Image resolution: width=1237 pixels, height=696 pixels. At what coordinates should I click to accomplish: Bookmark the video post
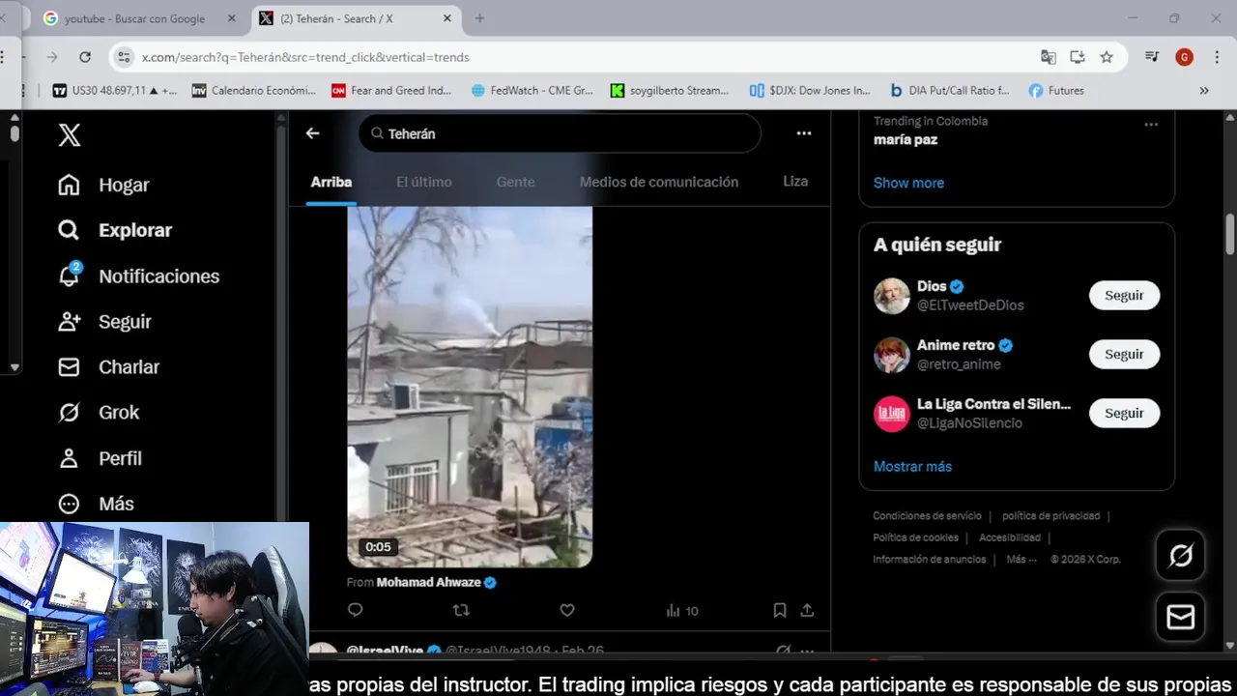pyautogui.click(x=779, y=610)
